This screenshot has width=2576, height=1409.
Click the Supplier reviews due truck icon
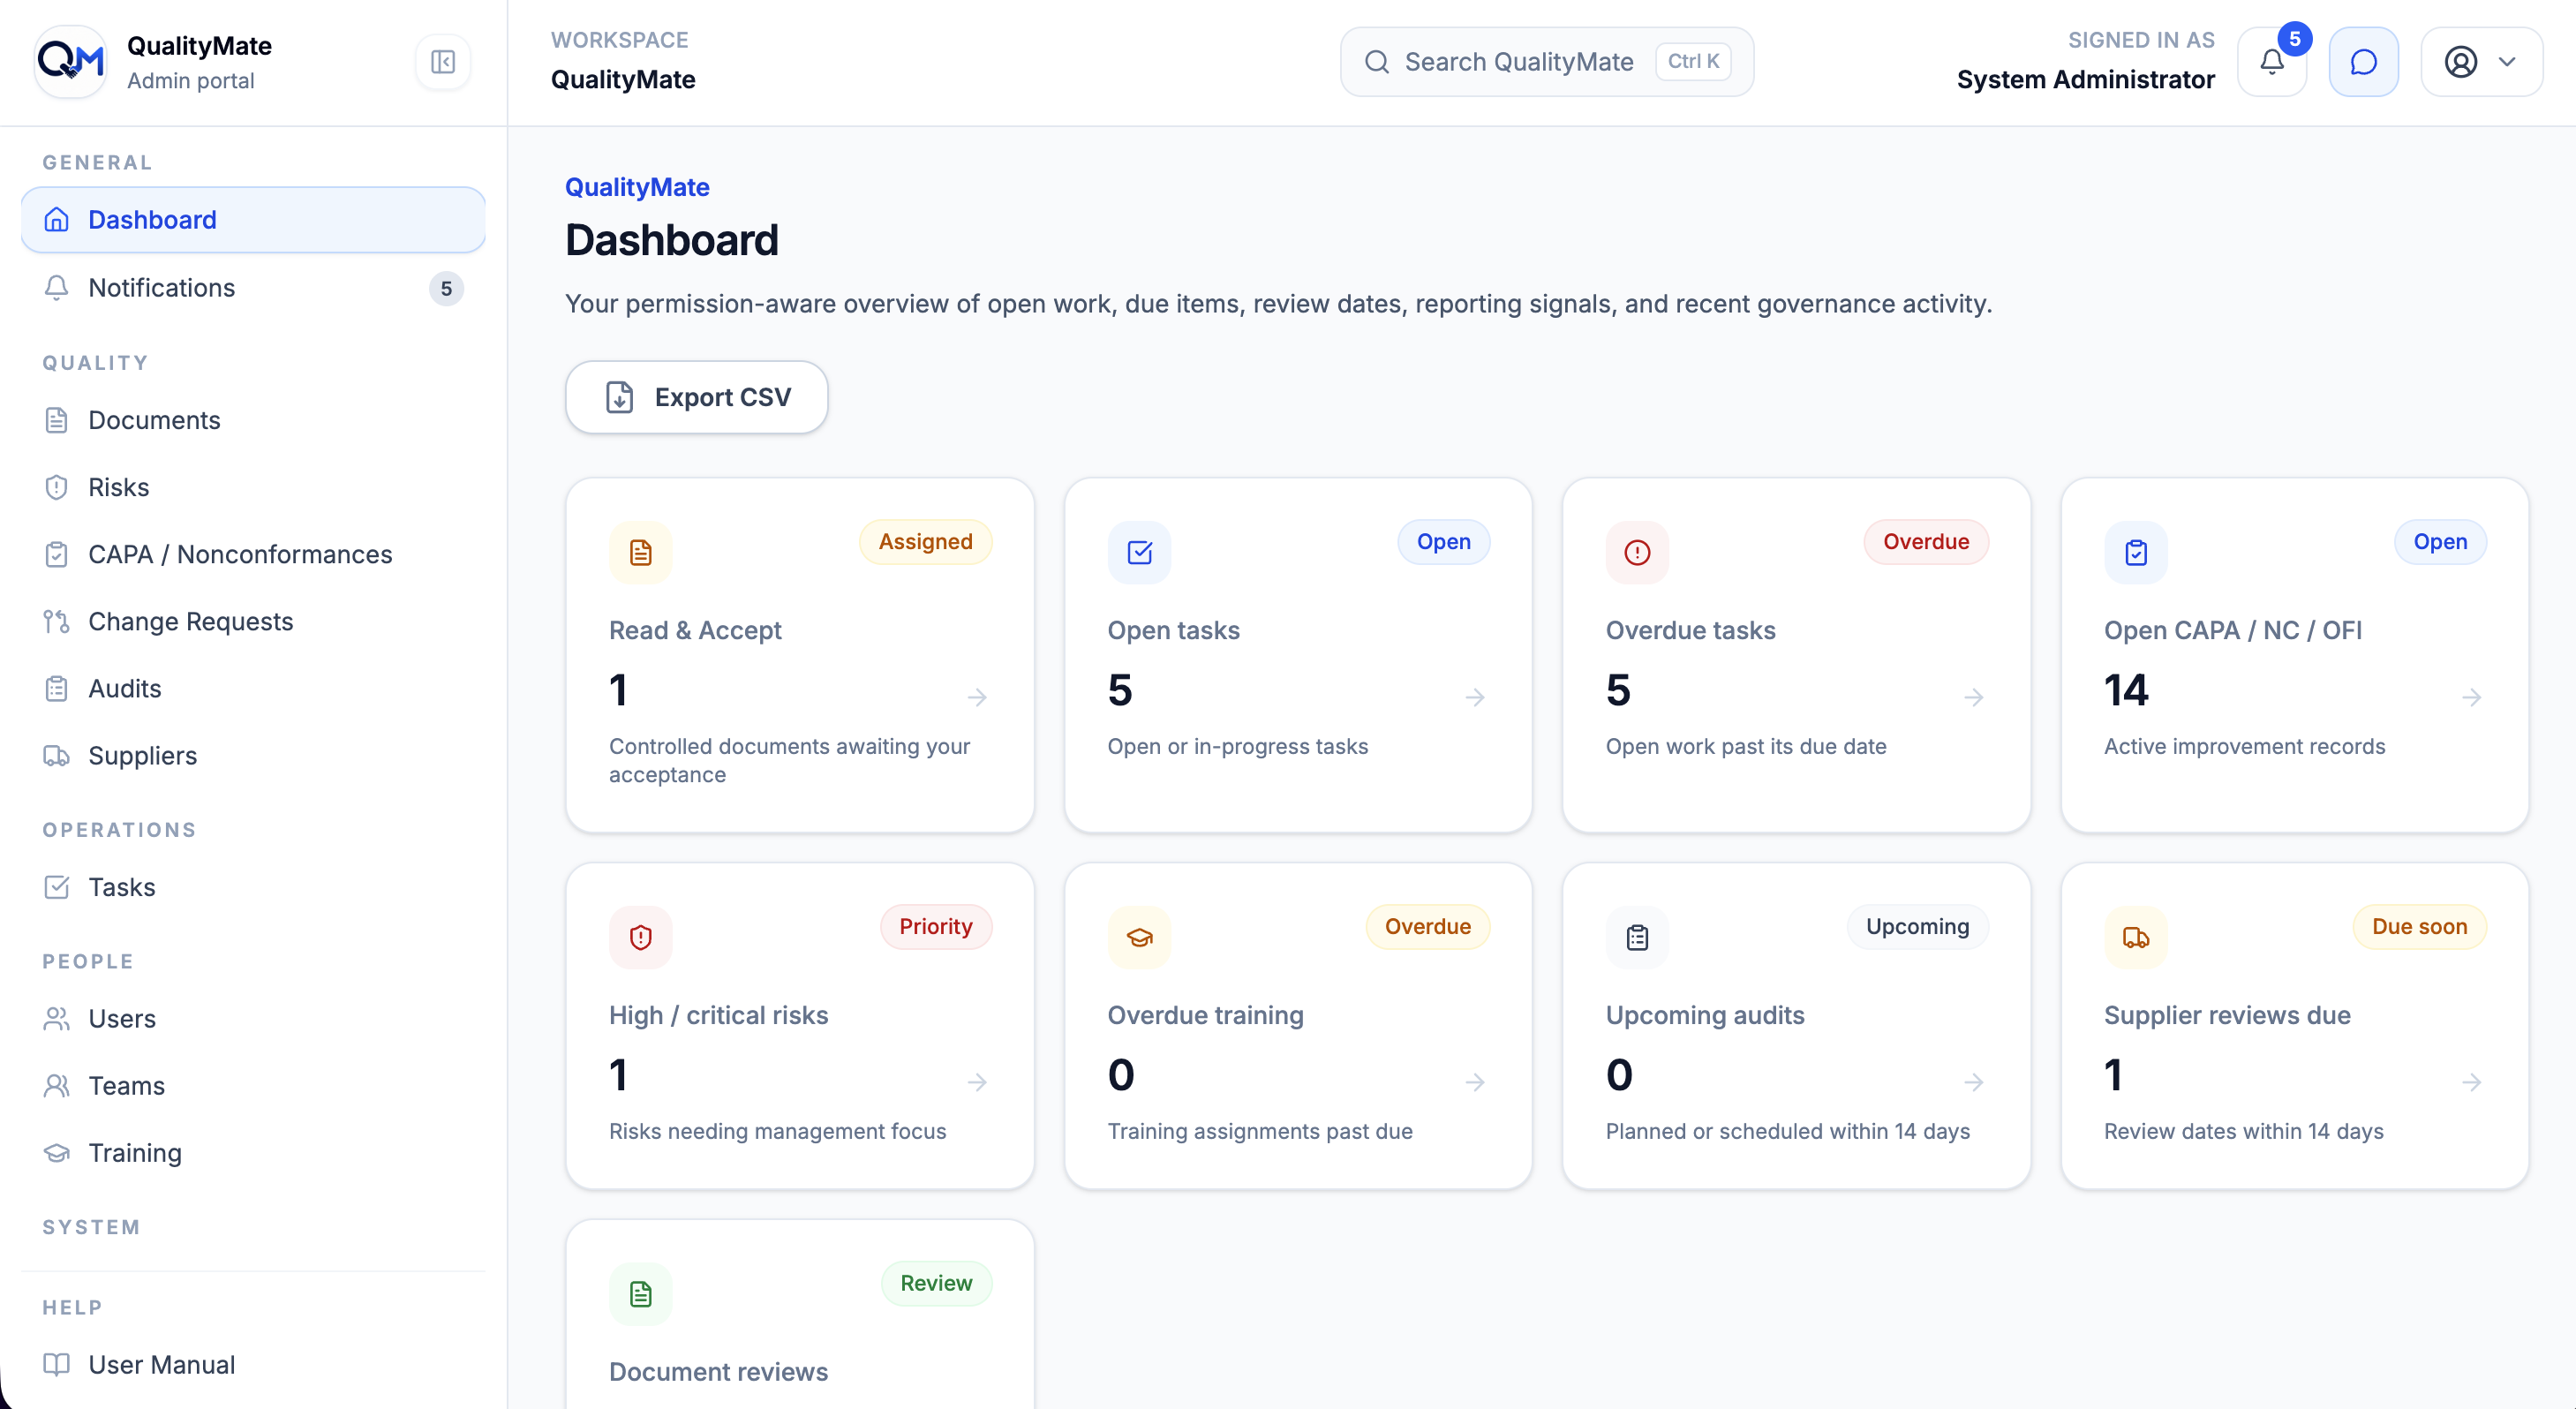pos(2136,937)
